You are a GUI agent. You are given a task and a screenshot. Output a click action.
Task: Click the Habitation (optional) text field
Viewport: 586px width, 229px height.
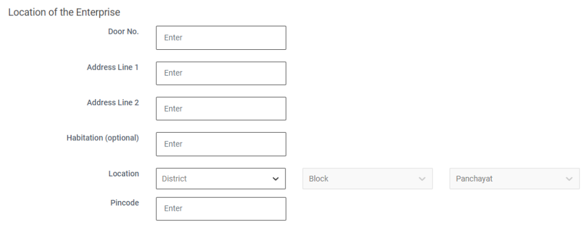coord(220,144)
